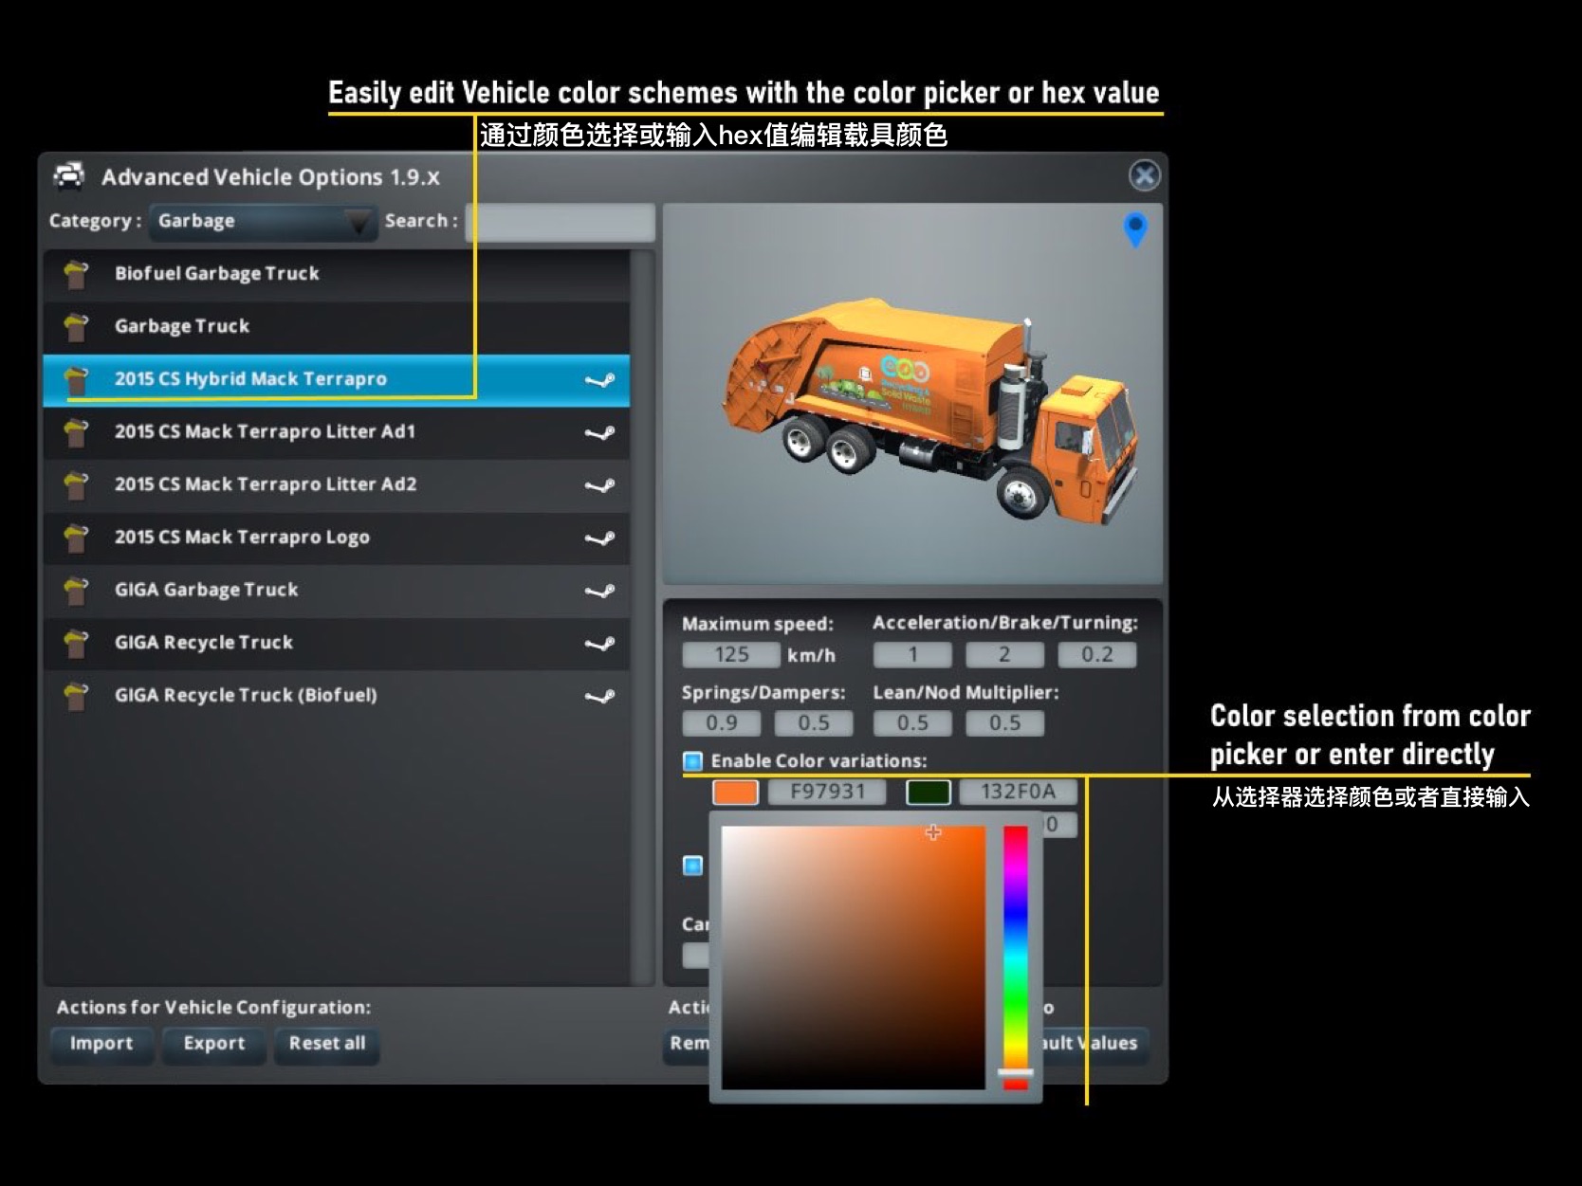Screen dimensions: 1582x1186
Task: Toggle the Enable Color variations checkbox
Action: [x=692, y=761]
